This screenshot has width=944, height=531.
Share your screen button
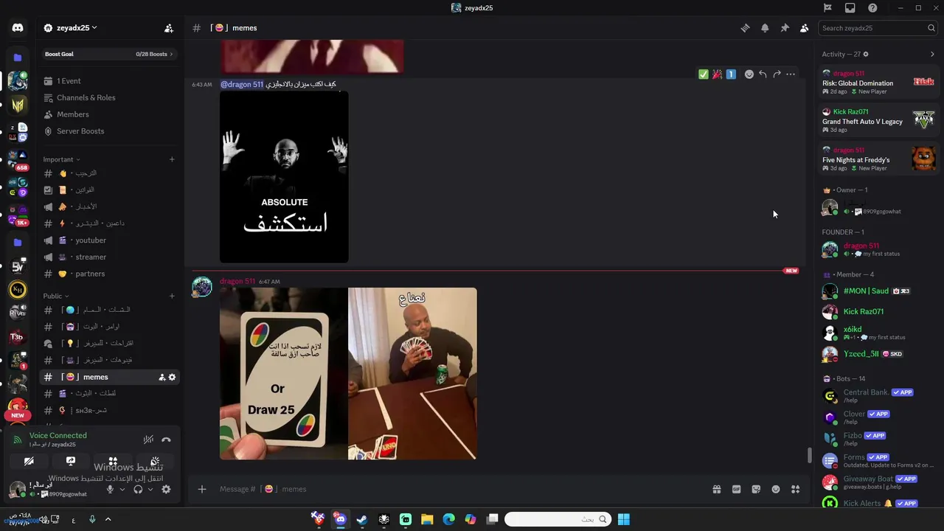click(71, 462)
